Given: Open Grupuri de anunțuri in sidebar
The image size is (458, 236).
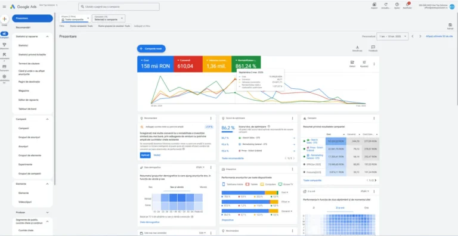Looking at the screenshot, I should [29, 137].
